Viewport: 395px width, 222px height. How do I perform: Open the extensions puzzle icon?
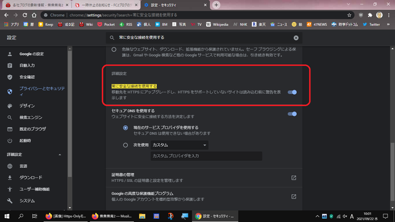coord(370,15)
